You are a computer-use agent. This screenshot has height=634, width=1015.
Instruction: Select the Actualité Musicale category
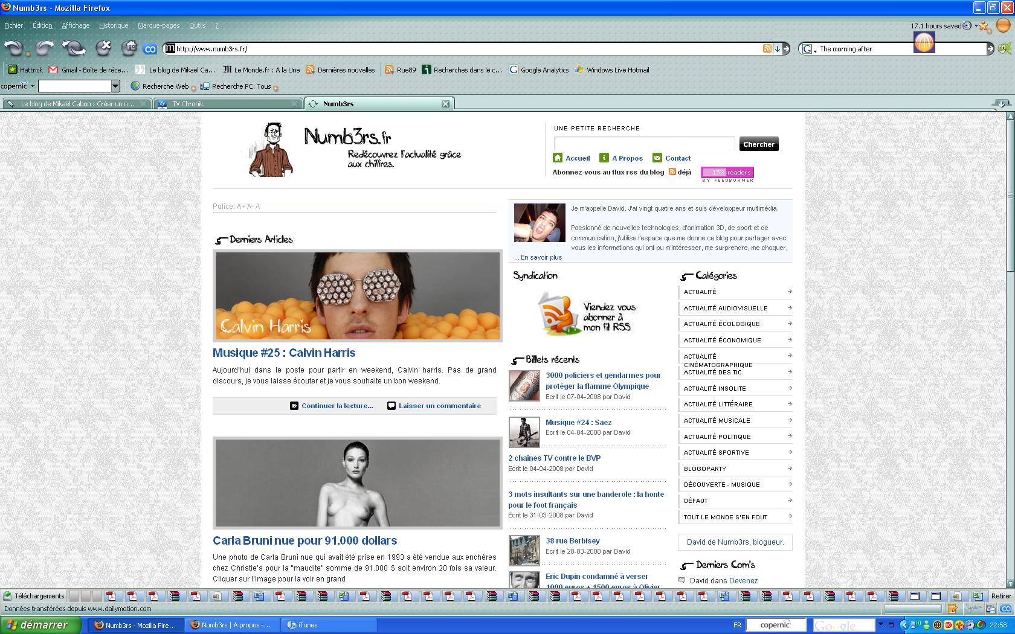(735, 420)
